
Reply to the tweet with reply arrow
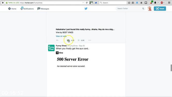(57, 40)
